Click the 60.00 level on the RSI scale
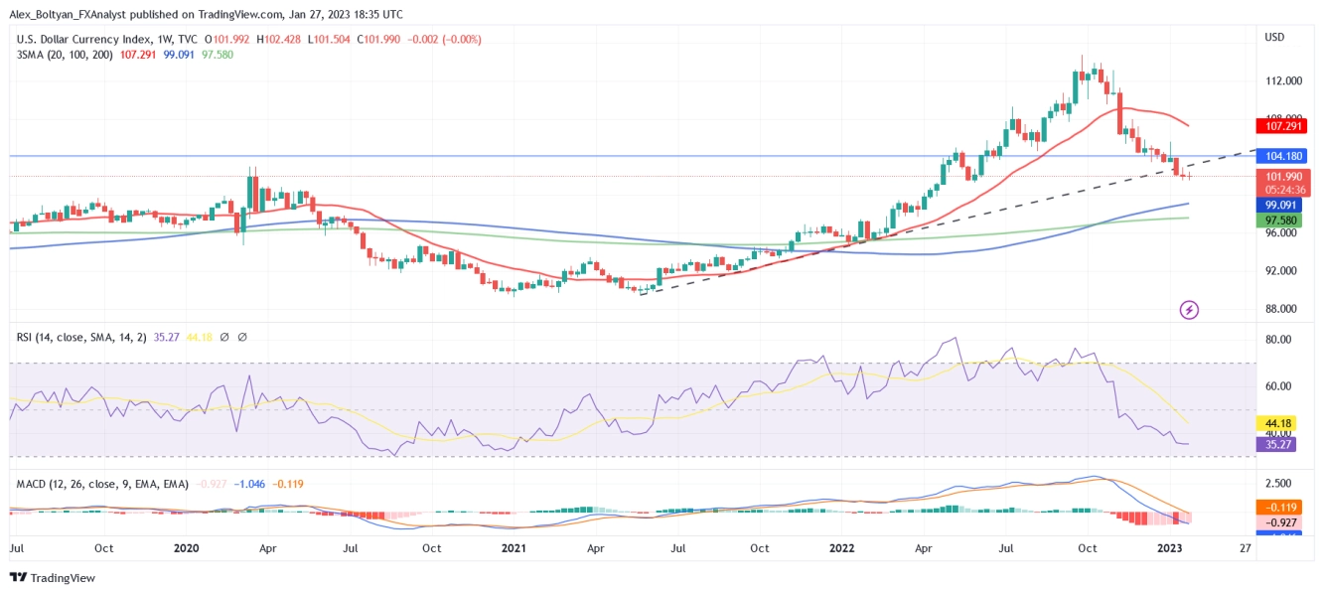Screen dimensions: 1323x593 click(x=1280, y=386)
